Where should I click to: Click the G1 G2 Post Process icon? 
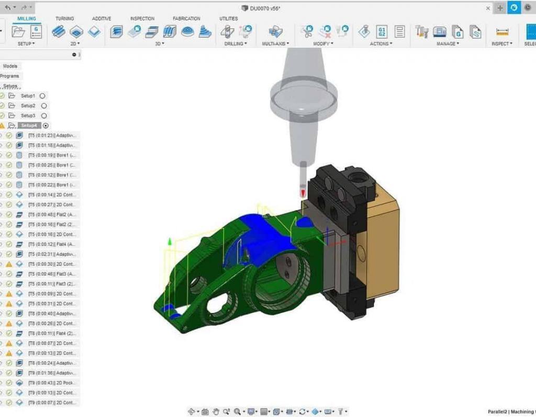[382, 32]
